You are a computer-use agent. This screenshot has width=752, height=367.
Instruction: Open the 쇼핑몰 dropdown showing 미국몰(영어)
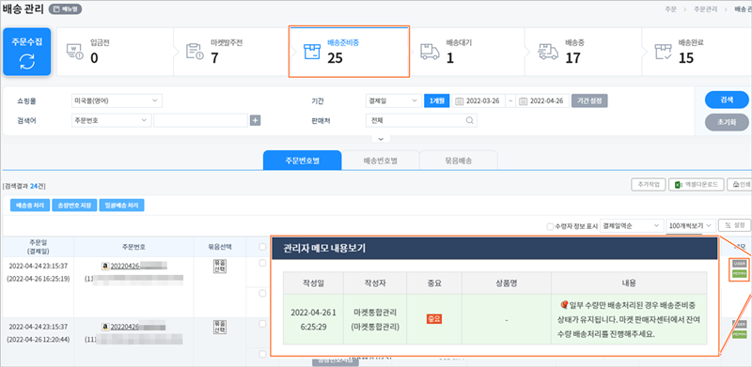[x=116, y=100]
